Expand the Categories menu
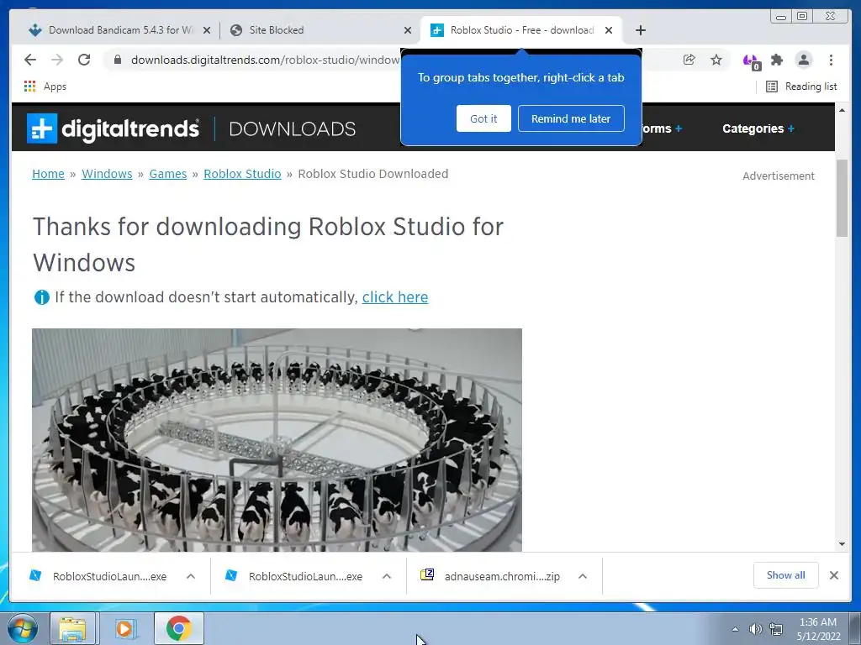The height and width of the screenshot is (645, 861). point(758,128)
